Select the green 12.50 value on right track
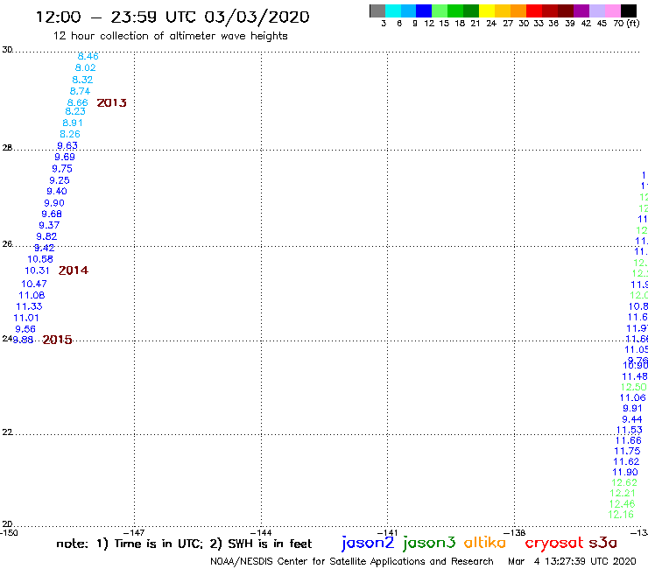 point(633,387)
